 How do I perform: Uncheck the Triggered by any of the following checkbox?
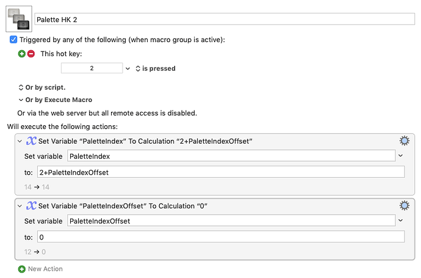[13, 40]
